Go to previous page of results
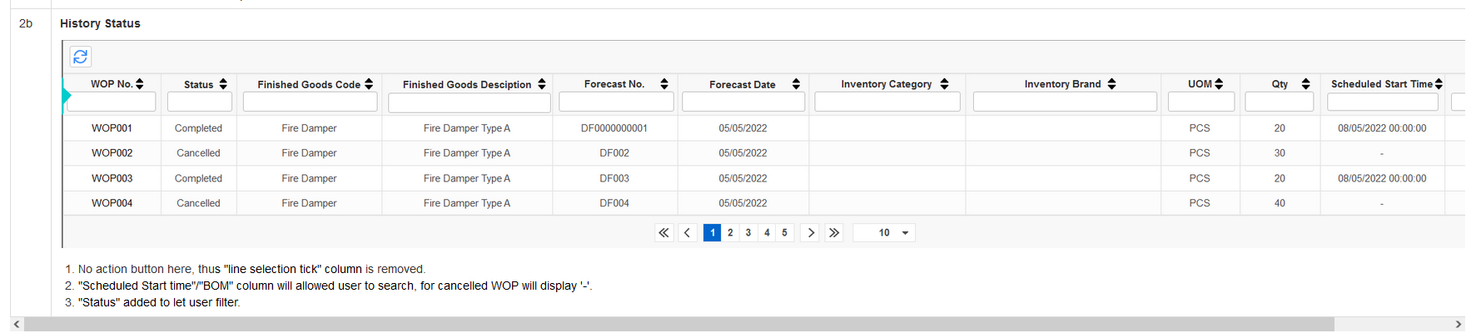 click(688, 233)
